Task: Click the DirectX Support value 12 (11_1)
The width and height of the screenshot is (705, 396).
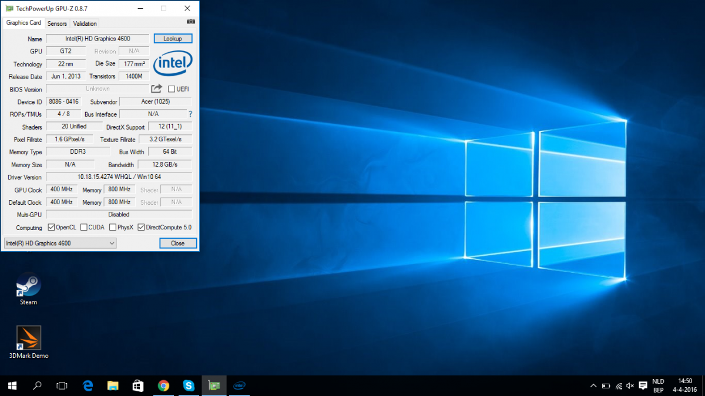Action: pyautogui.click(x=169, y=127)
